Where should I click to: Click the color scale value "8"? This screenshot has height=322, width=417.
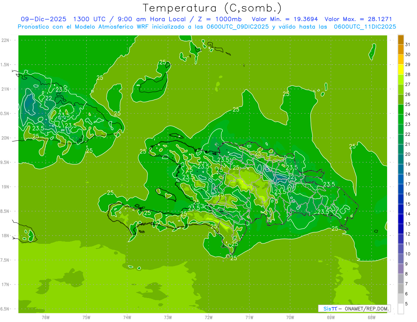point(407,274)
